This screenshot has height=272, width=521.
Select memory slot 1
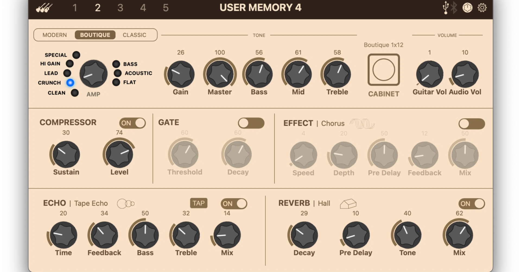click(x=75, y=8)
